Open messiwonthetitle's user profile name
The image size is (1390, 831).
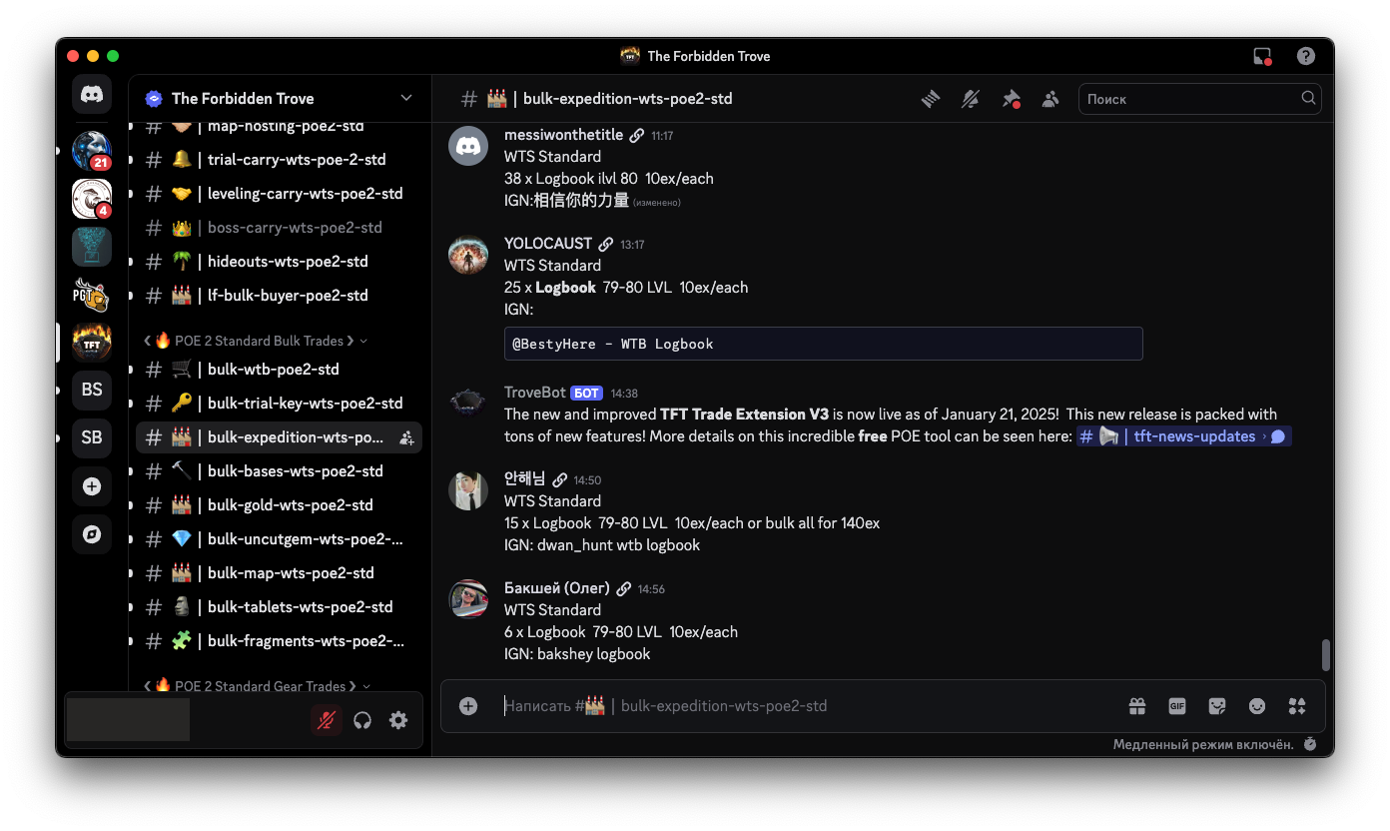[x=563, y=135]
